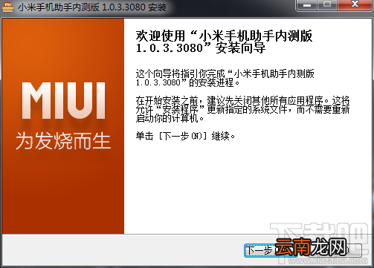Viewport: 374px width, 268px height.
Task: Click the paragraph starting 这个向导将指引你完成
Action: (225, 78)
